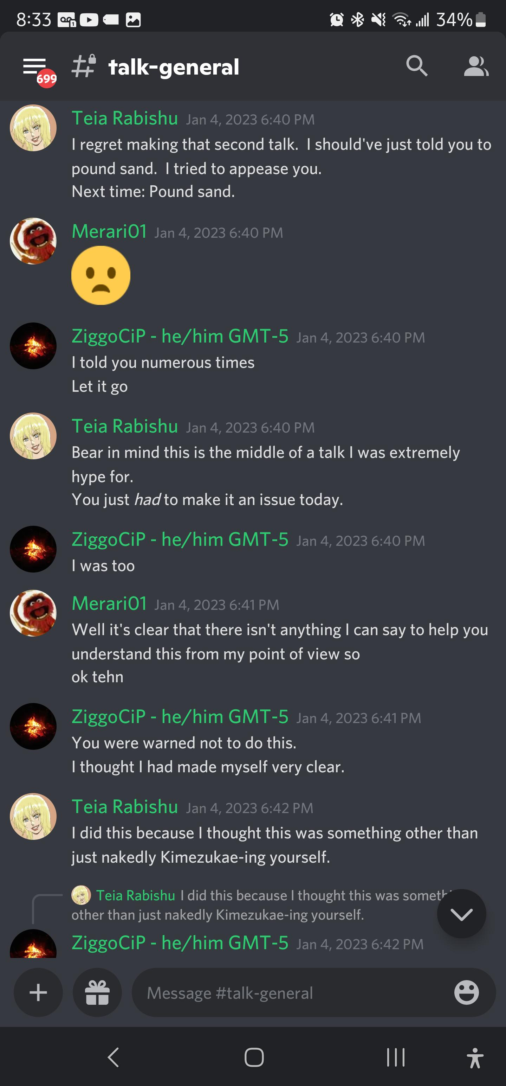The height and width of the screenshot is (1086, 506).
Task: Open the recent apps button
Action: (396, 1057)
